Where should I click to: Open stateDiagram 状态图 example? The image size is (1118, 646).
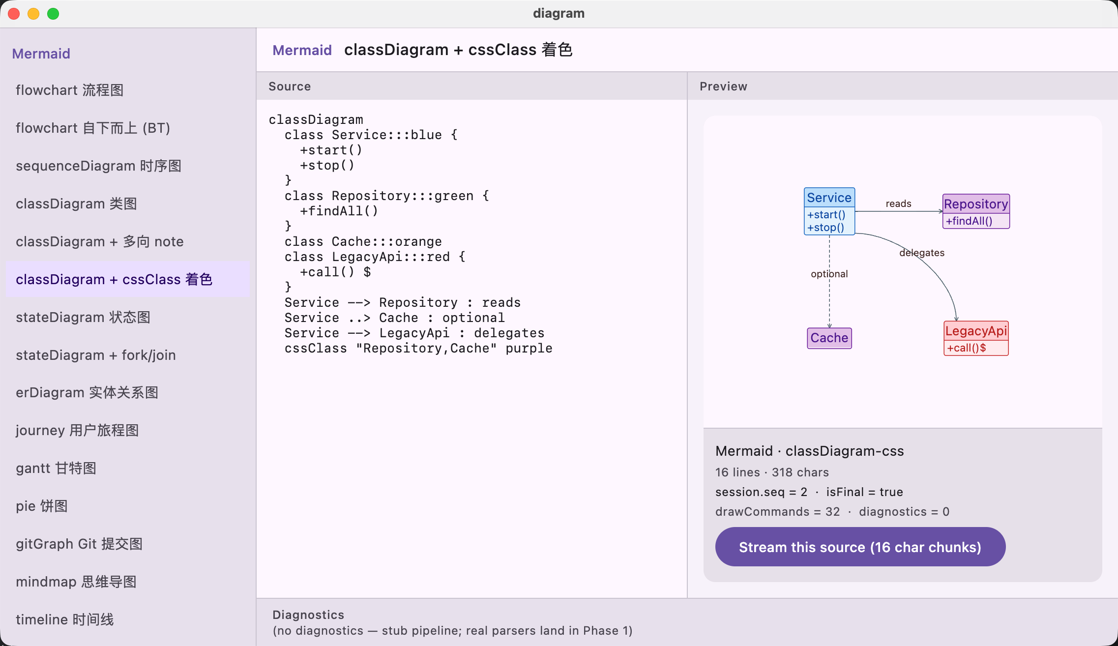[127, 317]
